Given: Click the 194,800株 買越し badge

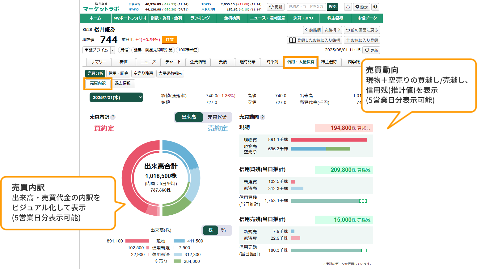Looking at the screenshot, I should click(x=344, y=128).
